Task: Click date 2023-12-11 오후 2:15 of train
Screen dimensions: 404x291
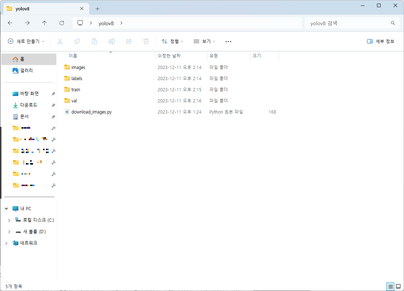Action: coord(179,90)
